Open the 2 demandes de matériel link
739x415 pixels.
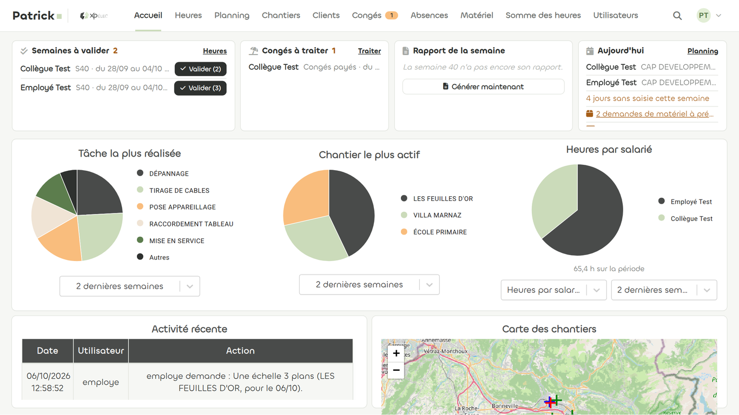pyautogui.click(x=655, y=114)
